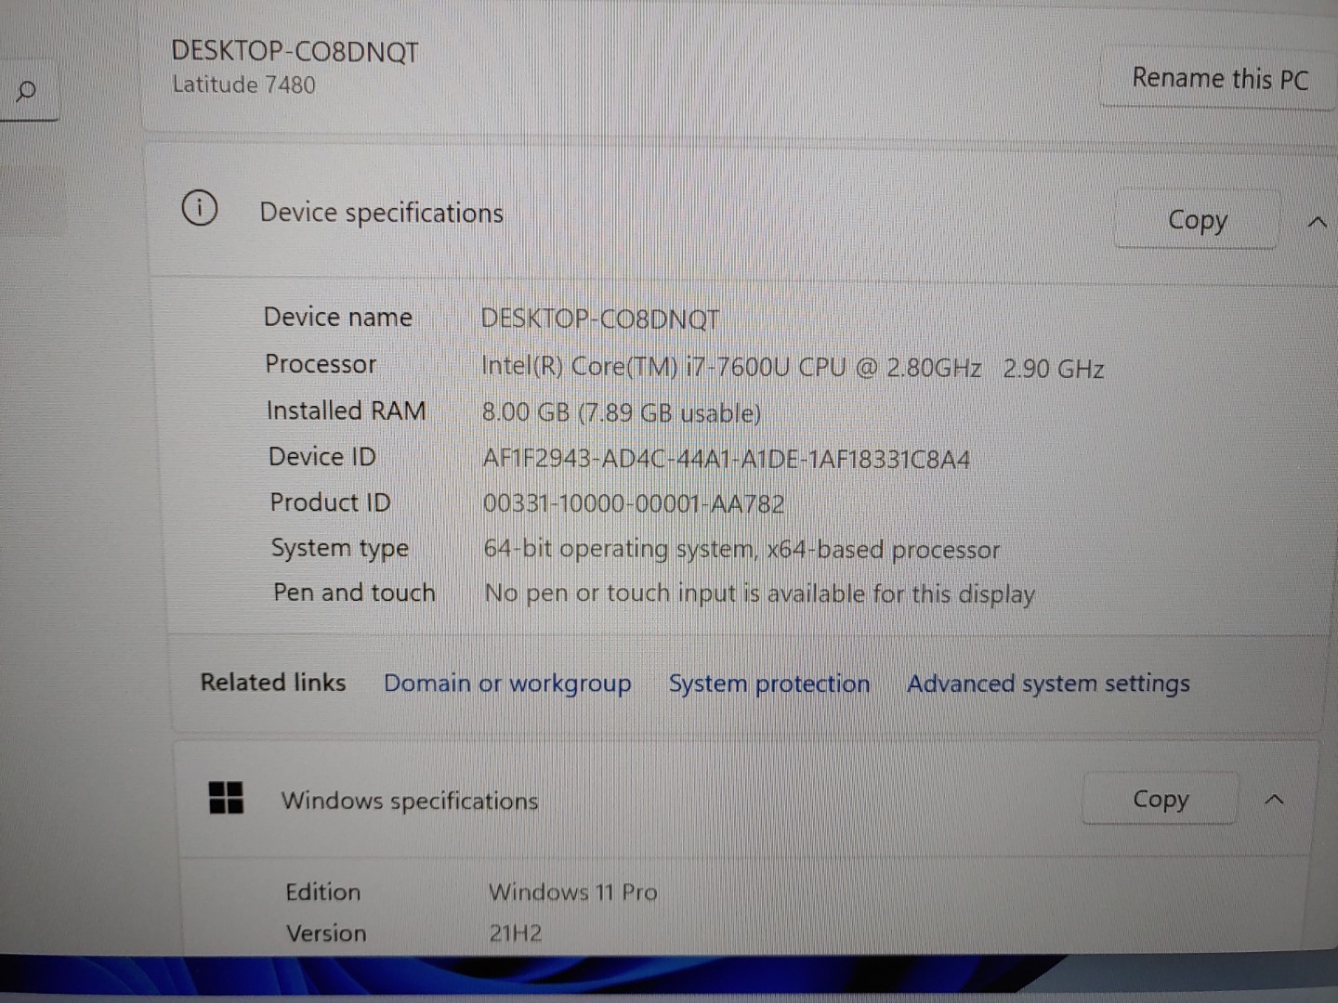Viewport: 1338px width, 1003px height.
Task: Copy the Windows specifications
Action: click(x=1160, y=799)
